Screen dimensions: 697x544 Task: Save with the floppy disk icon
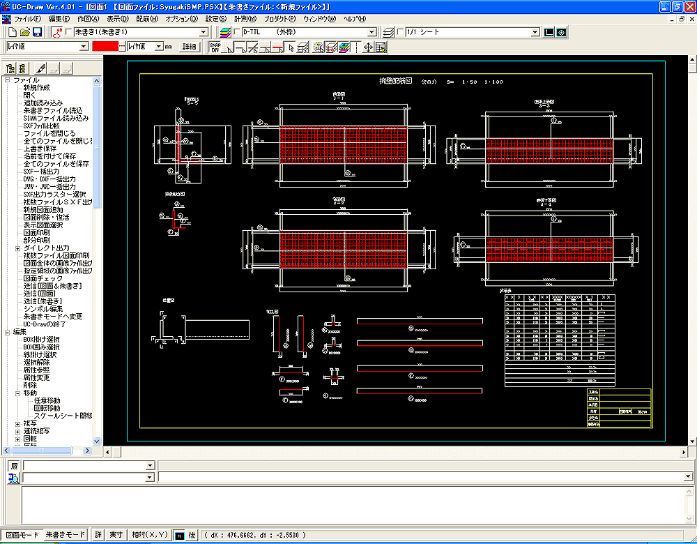(38, 32)
